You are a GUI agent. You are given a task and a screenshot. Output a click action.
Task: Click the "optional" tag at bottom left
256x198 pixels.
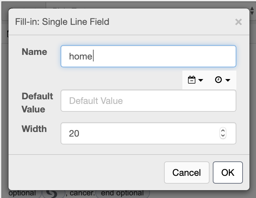(x=22, y=193)
